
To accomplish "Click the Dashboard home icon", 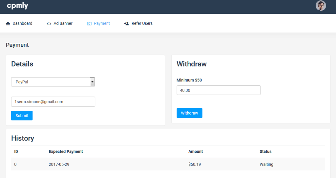I will 8,24.
